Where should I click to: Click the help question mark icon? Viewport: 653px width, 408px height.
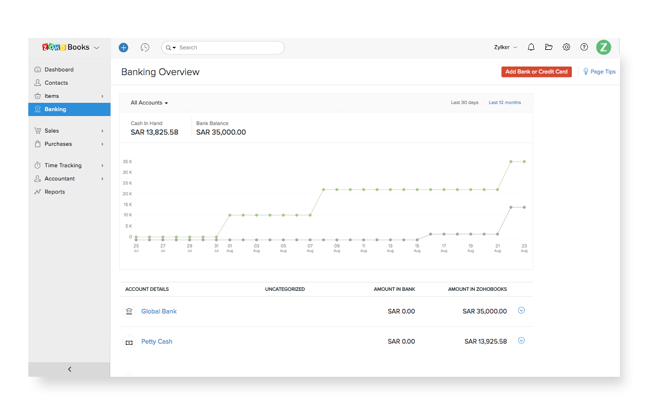pos(584,47)
